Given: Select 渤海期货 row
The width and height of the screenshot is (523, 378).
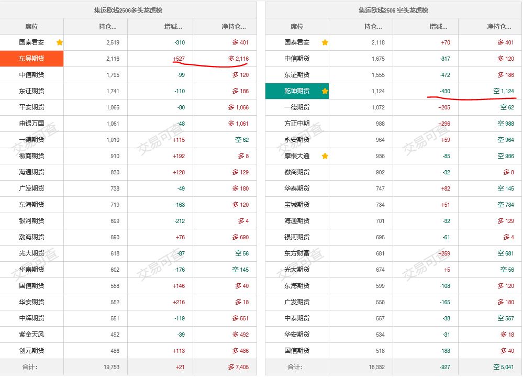Looking at the screenshot, I should coord(128,237).
